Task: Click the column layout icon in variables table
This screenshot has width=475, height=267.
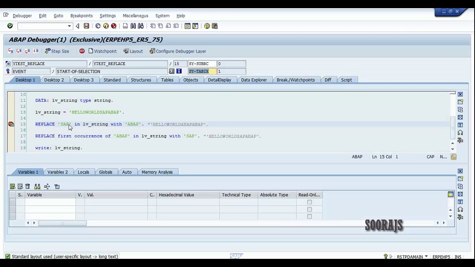Action: (x=451, y=194)
